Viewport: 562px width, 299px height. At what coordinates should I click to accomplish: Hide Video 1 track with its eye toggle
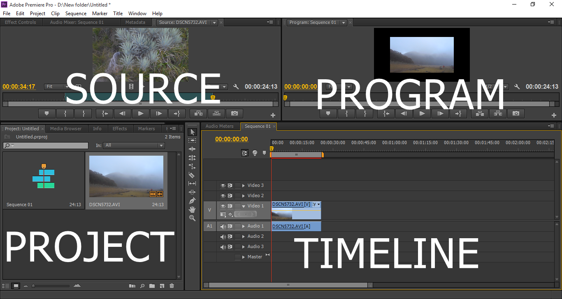click(x=223, y=206)
